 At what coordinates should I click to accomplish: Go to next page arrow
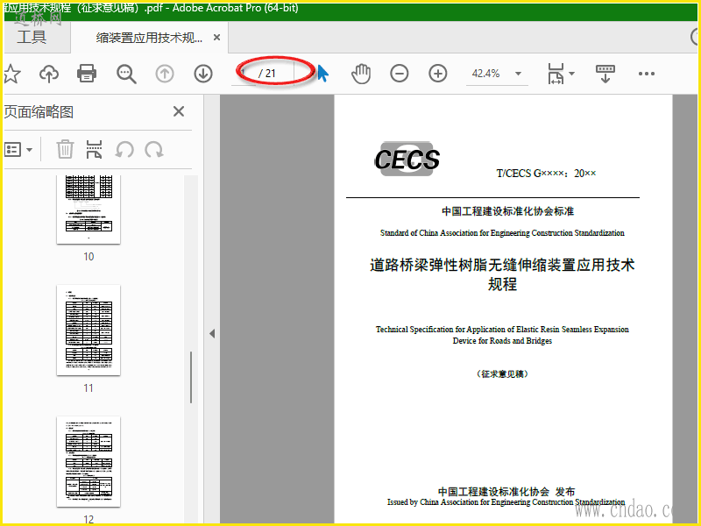(x=203, y=74)
